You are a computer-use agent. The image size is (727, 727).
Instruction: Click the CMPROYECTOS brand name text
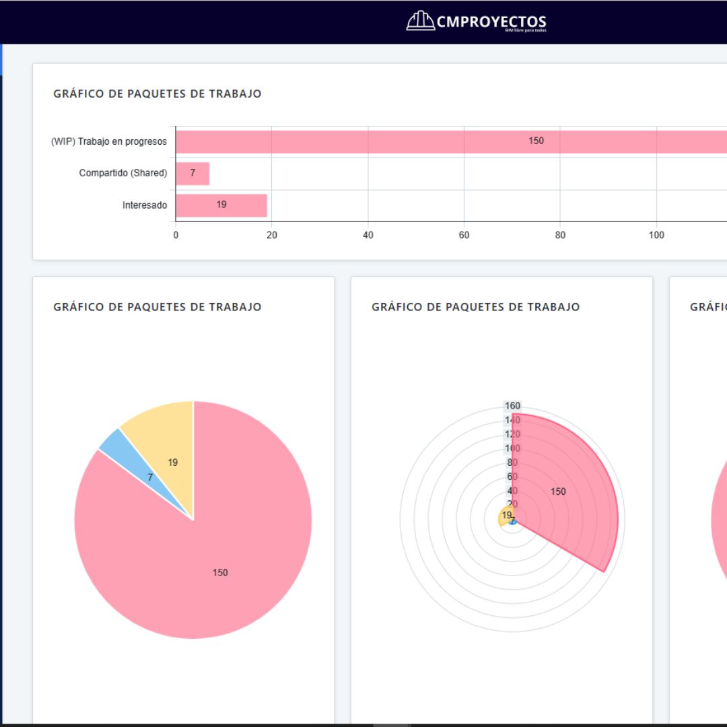click(491, 22)
